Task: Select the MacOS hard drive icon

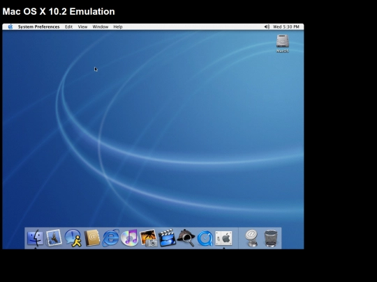Action: [x=282, y=41]
